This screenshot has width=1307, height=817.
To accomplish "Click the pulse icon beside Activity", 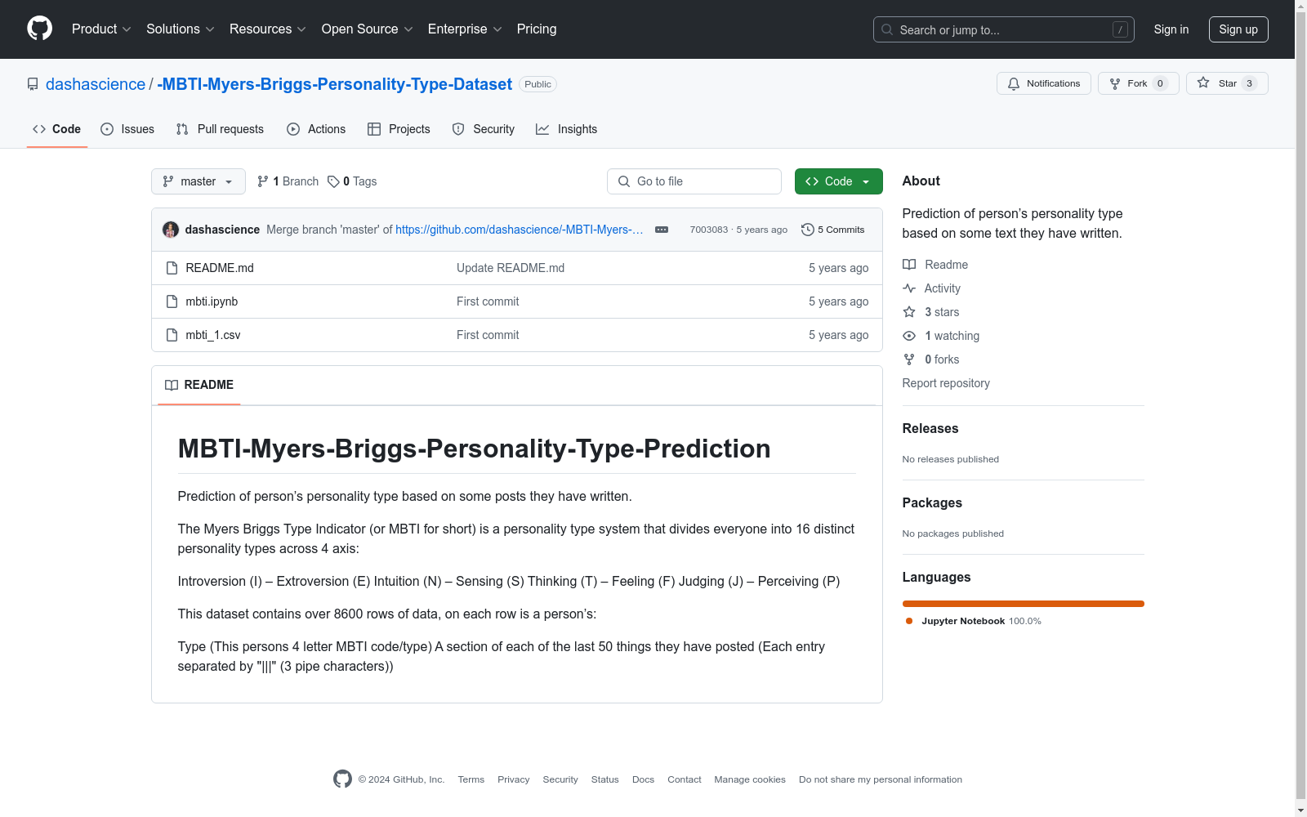I will click(x=909, y=288).
